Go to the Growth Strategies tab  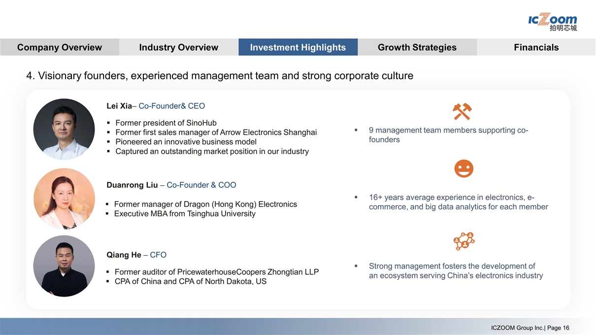click(x=417, y=47)
